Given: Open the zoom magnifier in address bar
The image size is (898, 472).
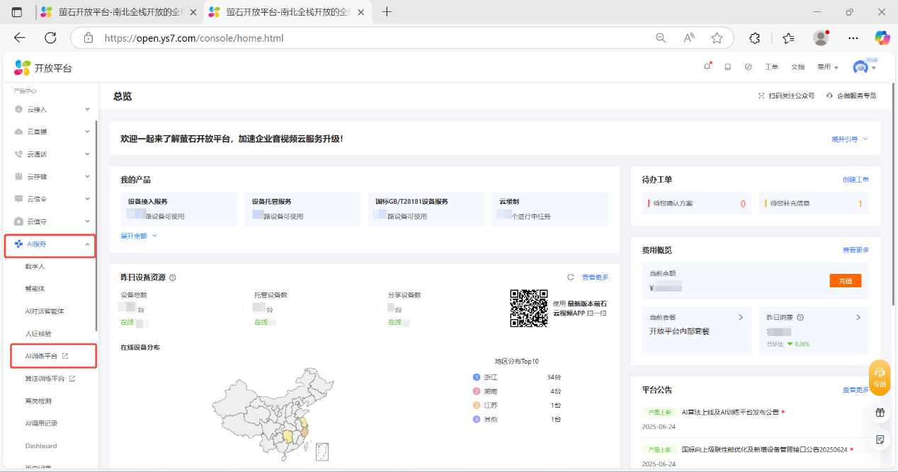Looking at the screenshot, I should 661,38.
